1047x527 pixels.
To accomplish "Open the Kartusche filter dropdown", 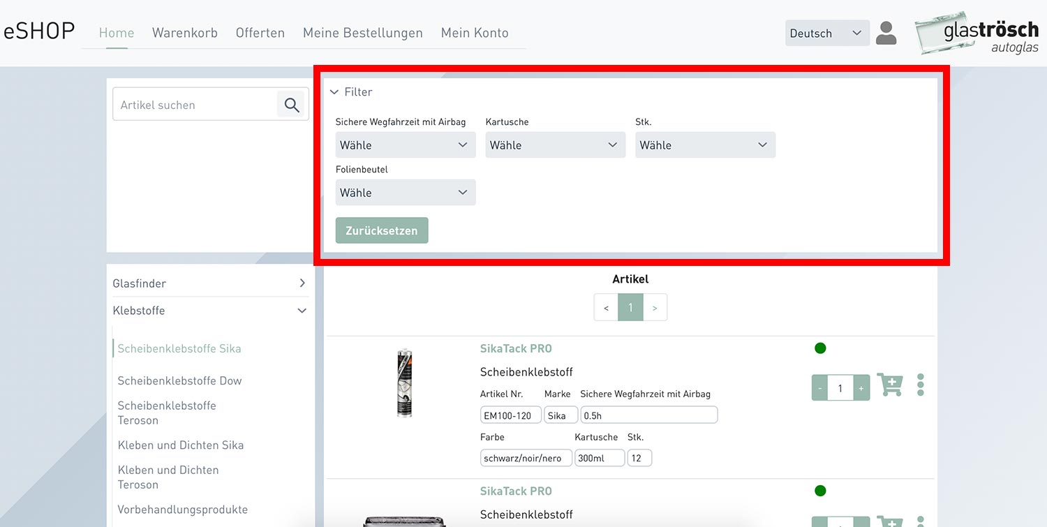I will click(x=556, y=145).
